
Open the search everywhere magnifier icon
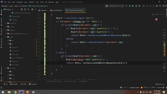166,6
